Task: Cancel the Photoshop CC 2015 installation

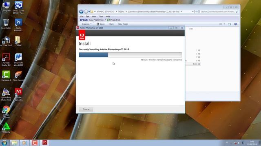Action: [86, 109]
